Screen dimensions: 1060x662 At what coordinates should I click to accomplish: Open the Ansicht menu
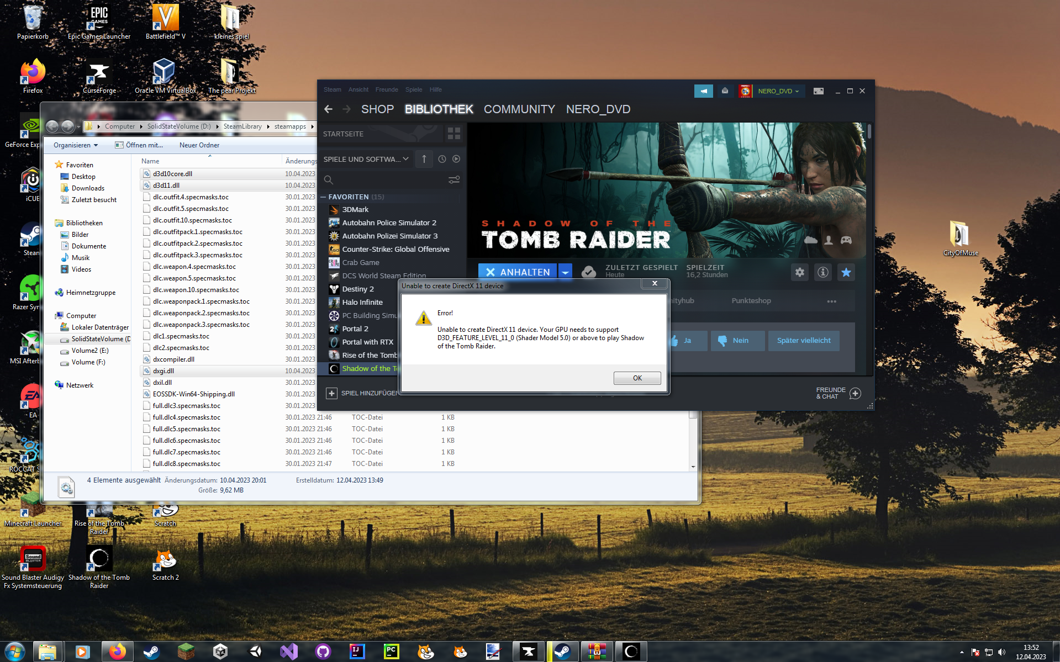(358, 89)
